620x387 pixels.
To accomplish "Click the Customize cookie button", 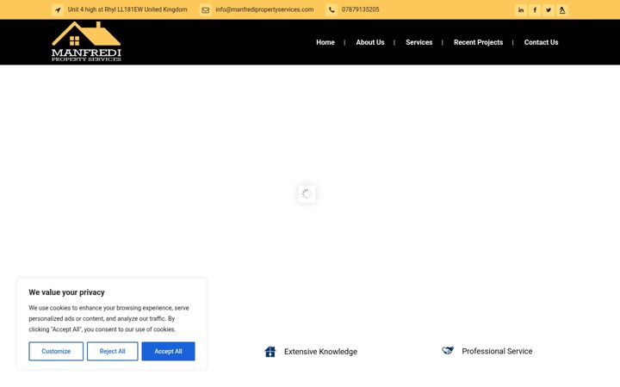I will [x=56, y=351].
